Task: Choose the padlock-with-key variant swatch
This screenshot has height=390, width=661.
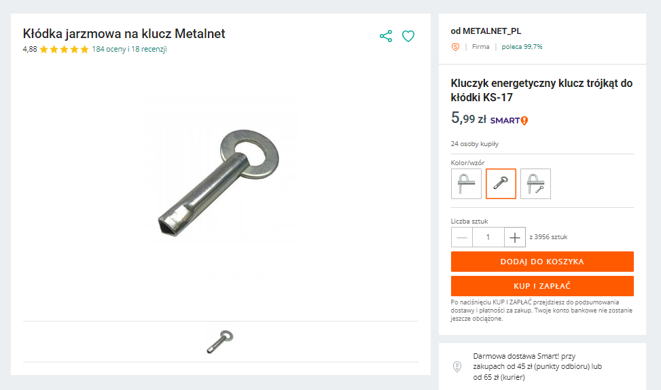Action: [x=535, y=183]
